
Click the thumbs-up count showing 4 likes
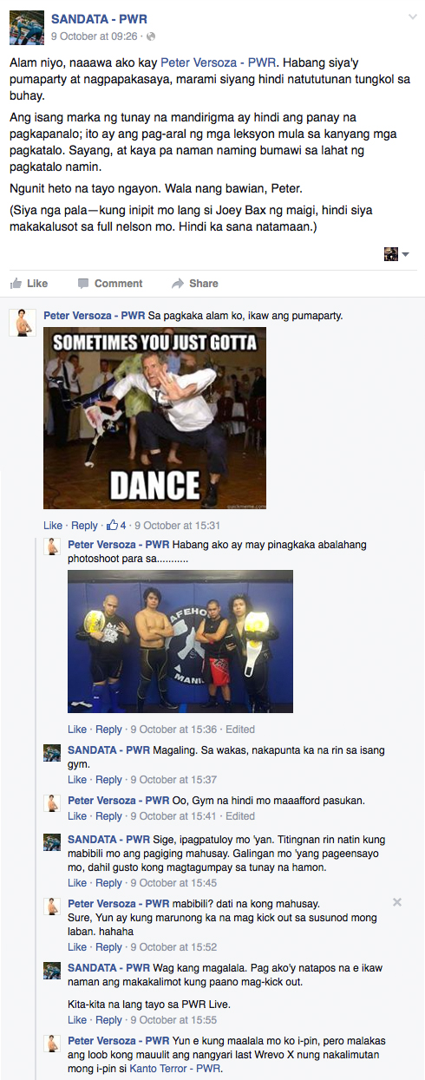tap(117, 525)
